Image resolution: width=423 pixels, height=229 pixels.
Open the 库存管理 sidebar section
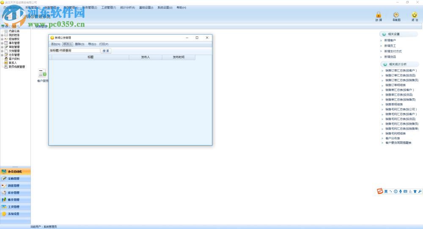pyautogui.click(x=15, y=193)
